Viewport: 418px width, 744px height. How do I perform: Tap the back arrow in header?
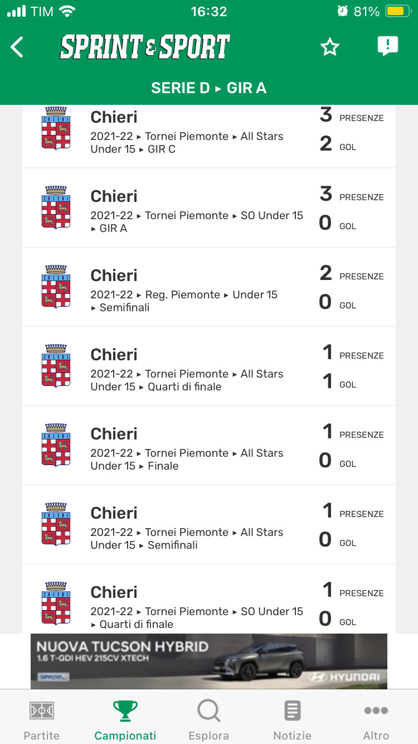[x=17, y=47]
